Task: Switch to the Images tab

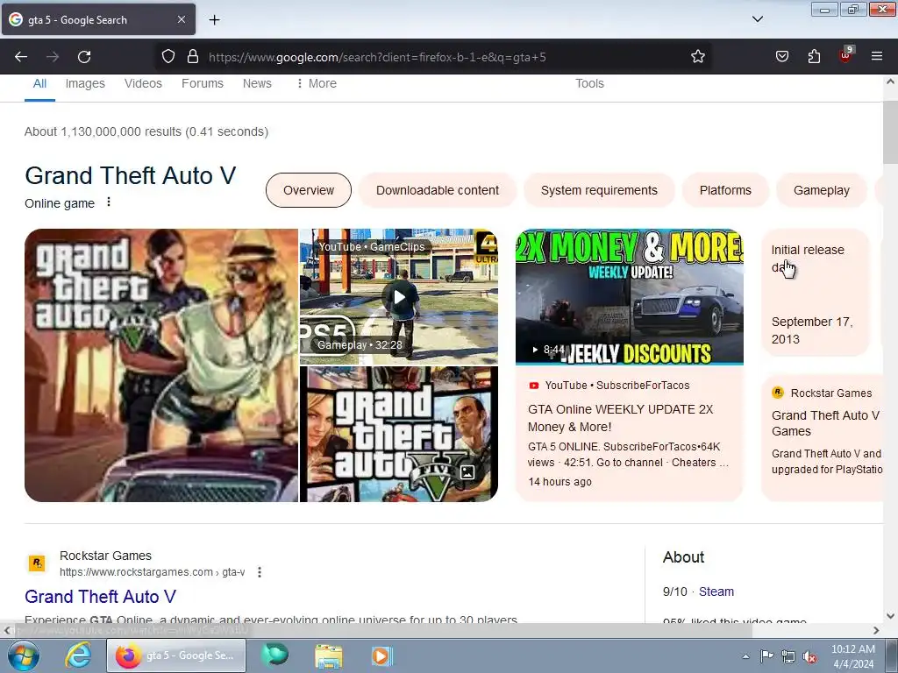Action: tap(85, 83)
